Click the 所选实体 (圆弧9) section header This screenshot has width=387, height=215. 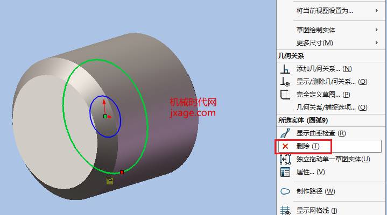point(303,120)
